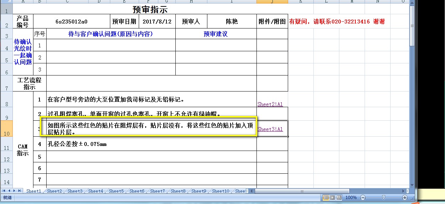Click vertical scrollbar up arrow

click(x=412, y=2)
